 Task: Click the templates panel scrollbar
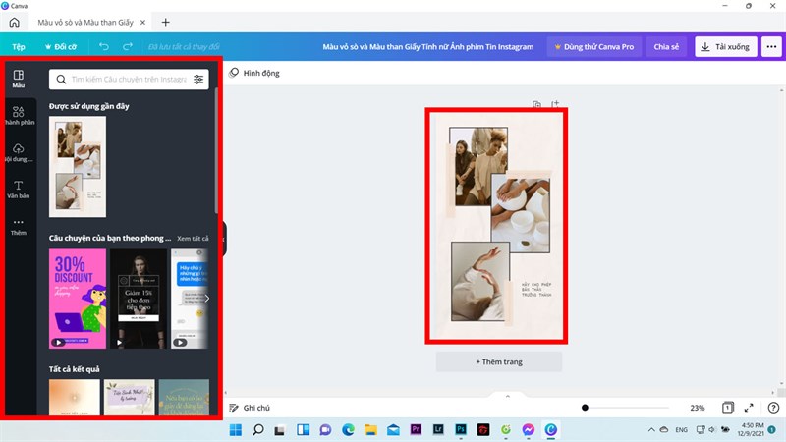tap(216, 150)
